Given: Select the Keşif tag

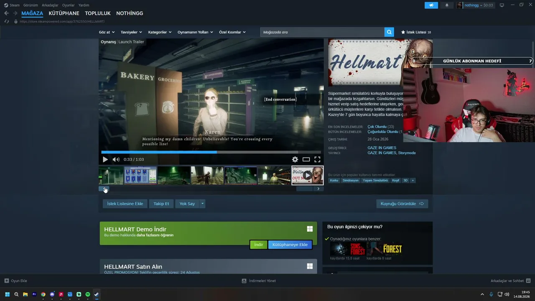Looking at the screenshot, I should (x=395, y=181).
